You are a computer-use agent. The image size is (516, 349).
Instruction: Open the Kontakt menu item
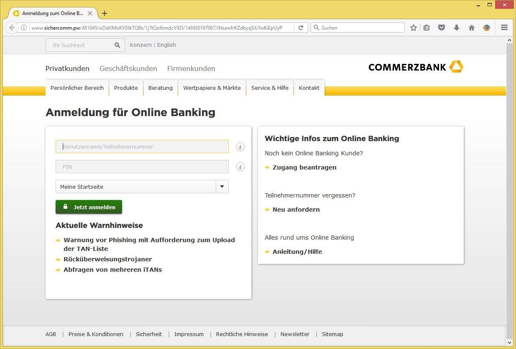click(x=309, y=88)
